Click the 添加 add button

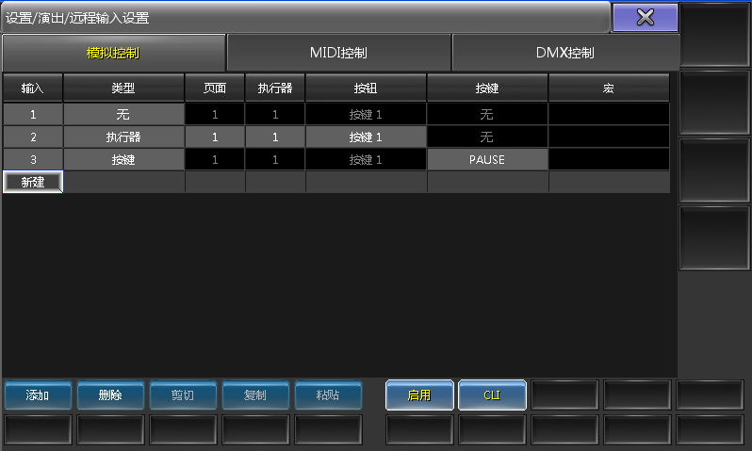click(x=38, y=395)
